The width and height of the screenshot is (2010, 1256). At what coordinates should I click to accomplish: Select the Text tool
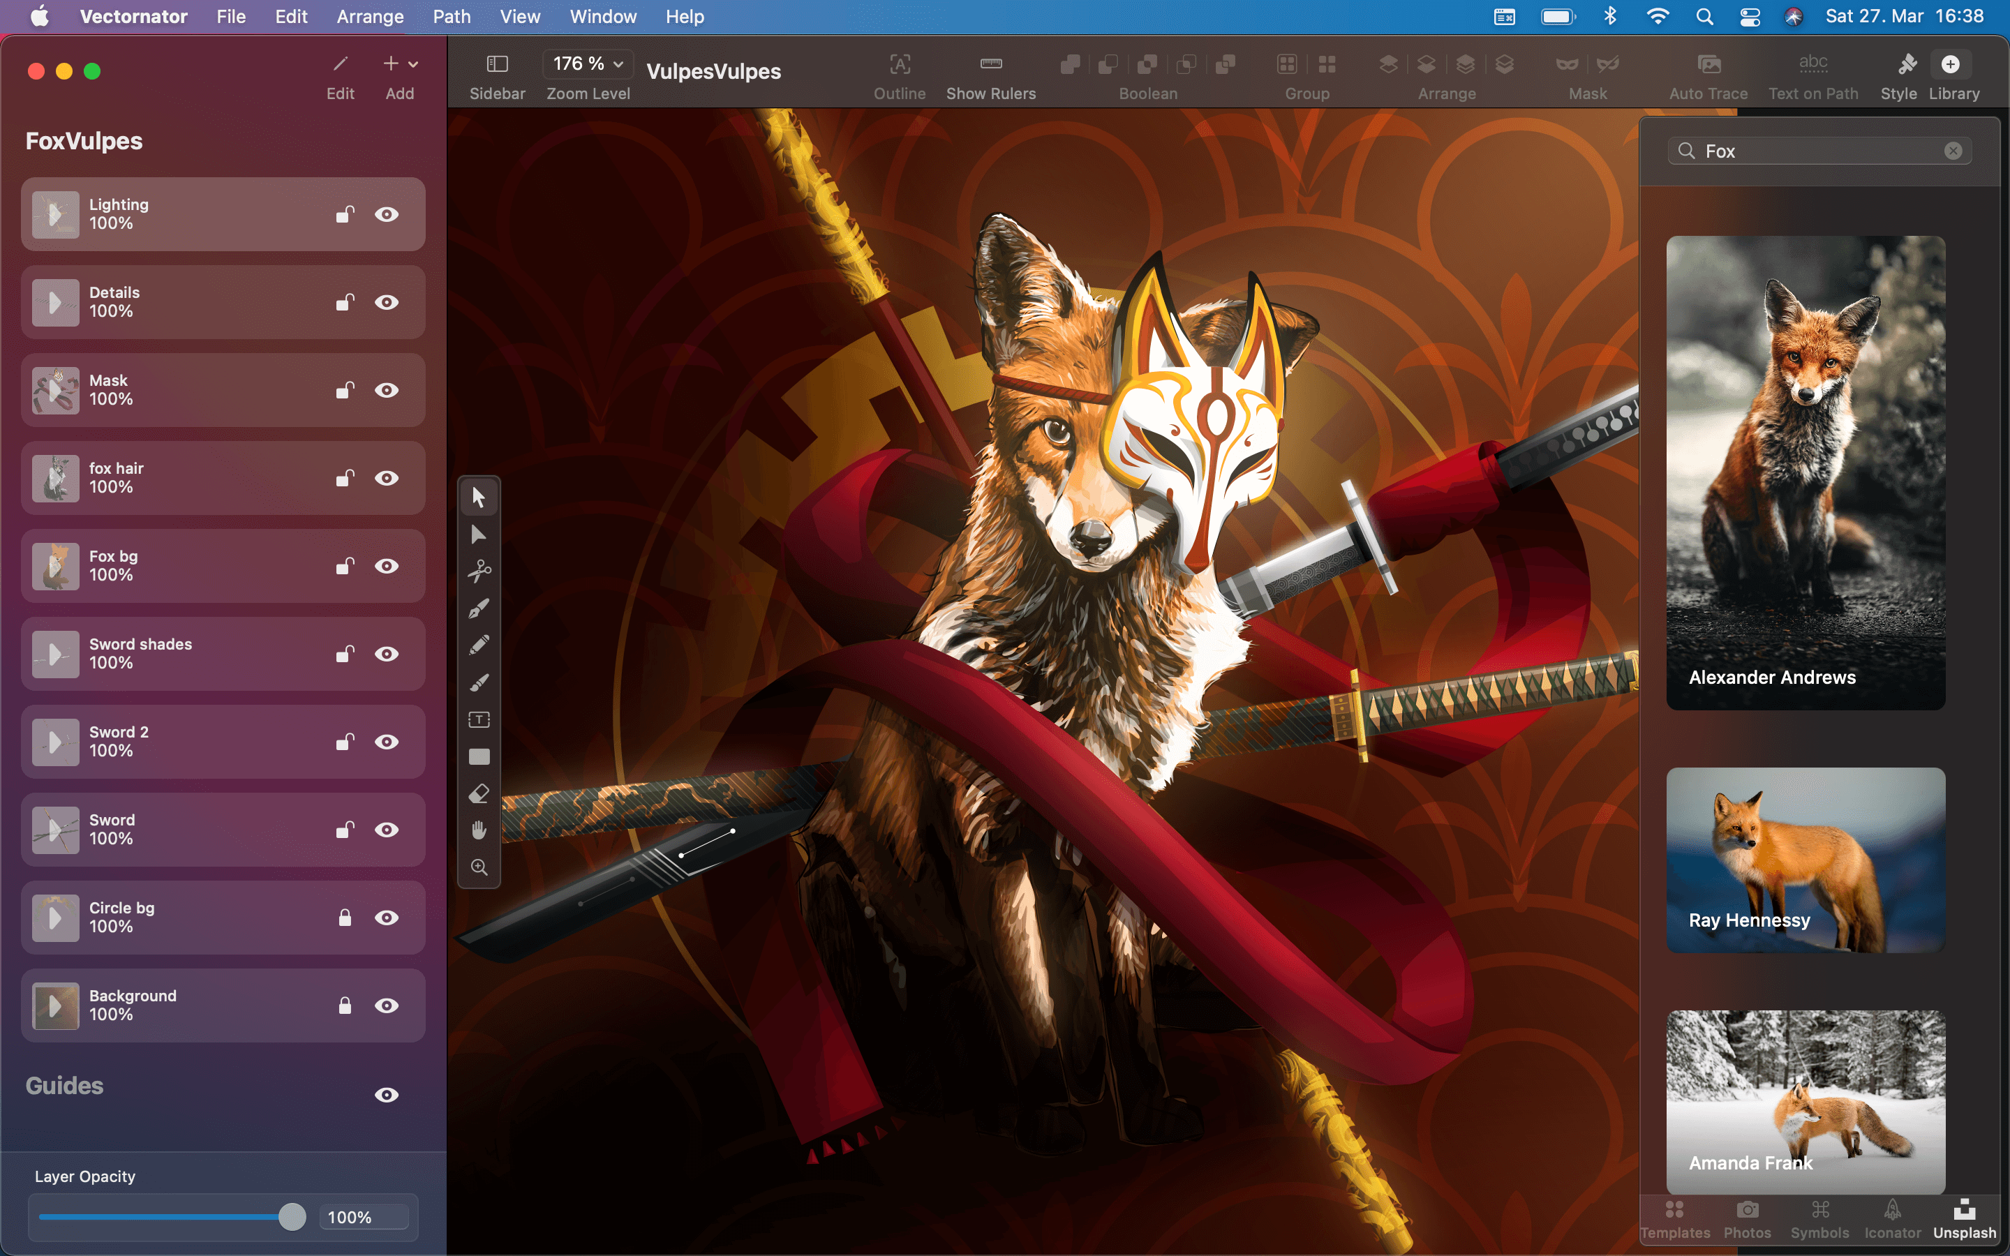[x=478, y=719]
